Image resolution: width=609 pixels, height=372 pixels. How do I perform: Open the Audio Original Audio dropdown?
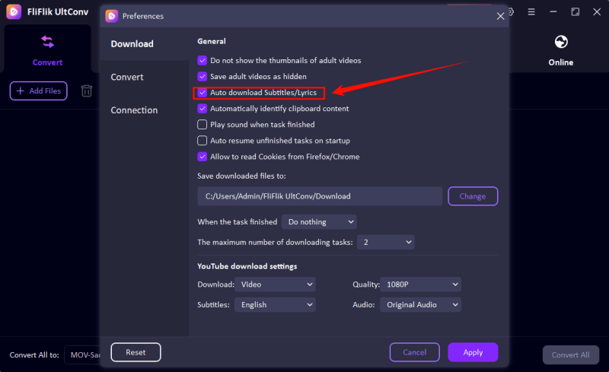pos(420,305)
